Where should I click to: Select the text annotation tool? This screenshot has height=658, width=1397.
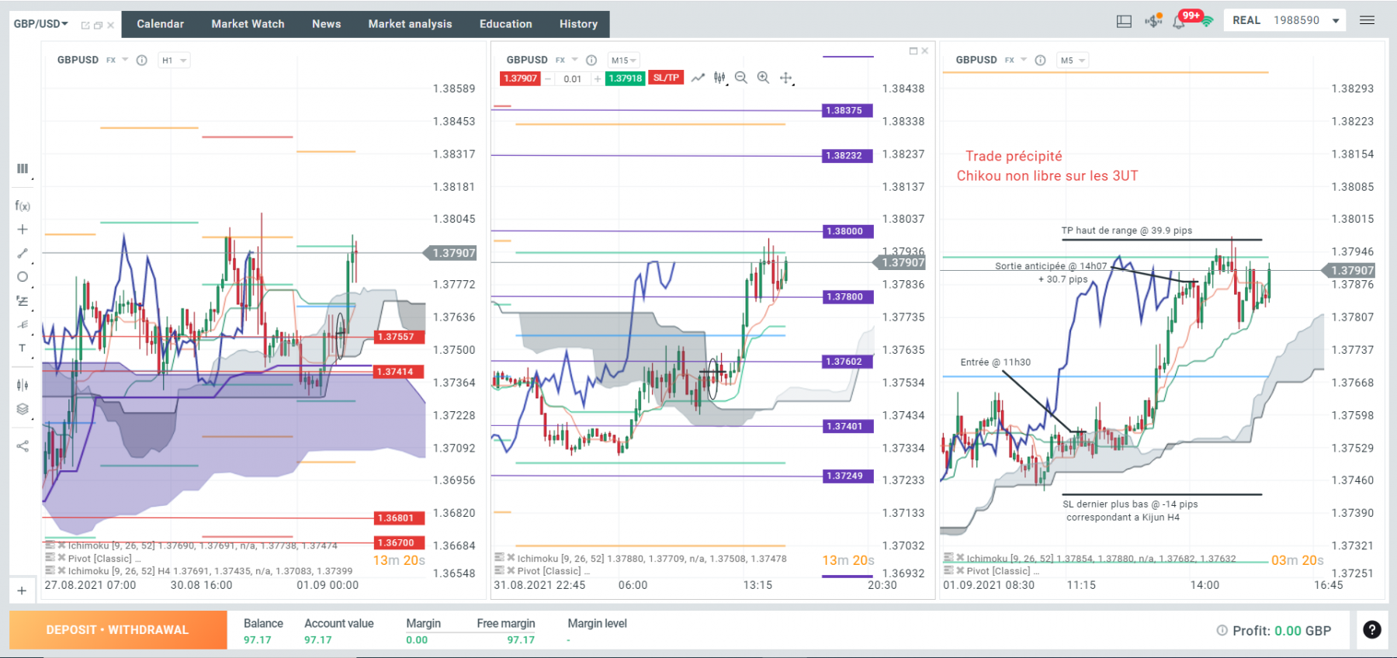[23, 348]
